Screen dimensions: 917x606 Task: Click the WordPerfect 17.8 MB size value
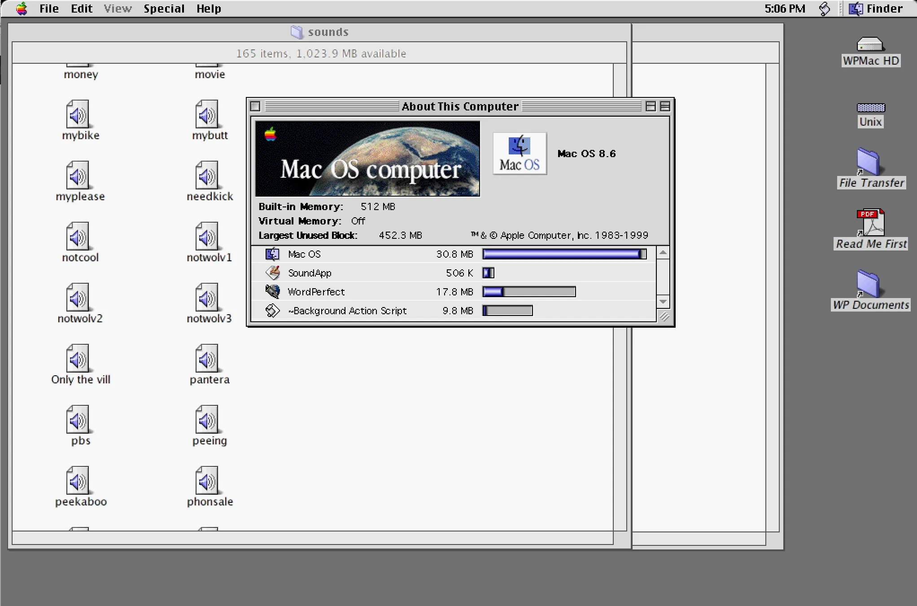click(454, 292)
